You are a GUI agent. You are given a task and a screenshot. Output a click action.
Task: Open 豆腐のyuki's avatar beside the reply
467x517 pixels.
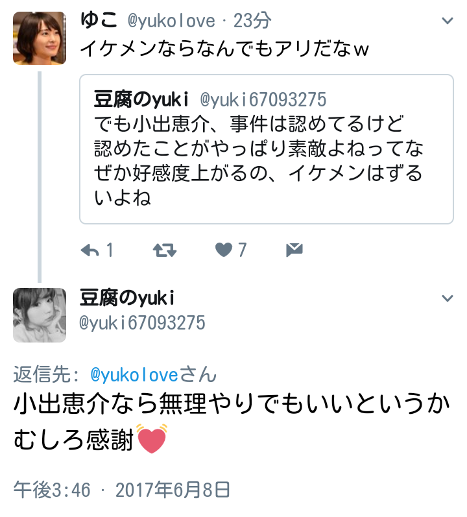pyautogui.click(x=40, y=315)
